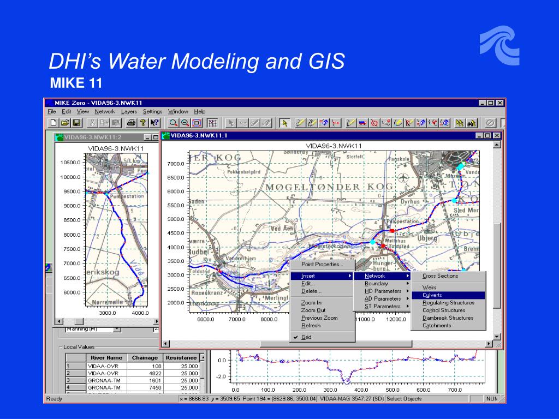Choose Point Properties... from context menu
Viewport: 559px width, 419px height.
[x=322, y=265]
